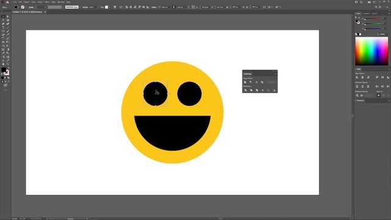Open the Shape properties link in control bar
Viewport: 391px width, 220px height.
click(x=154, y=7)
